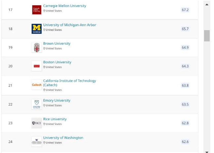Open the Carnegie Mellon University link
Image resolution: width=214 pixels, height=153 pixels.
pos(64,6)
